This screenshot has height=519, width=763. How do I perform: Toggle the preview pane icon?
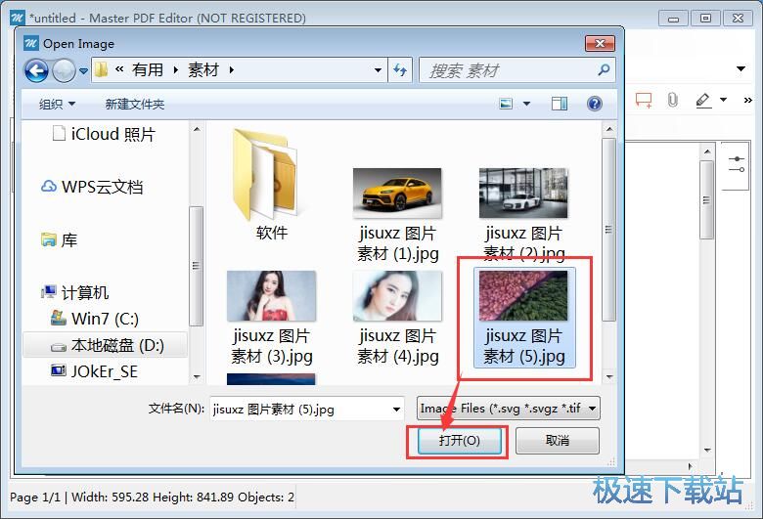pos(560,104)
